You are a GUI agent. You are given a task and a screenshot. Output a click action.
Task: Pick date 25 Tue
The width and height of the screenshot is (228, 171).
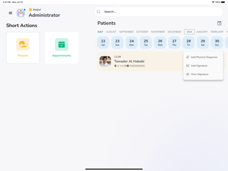click(146, 43)
